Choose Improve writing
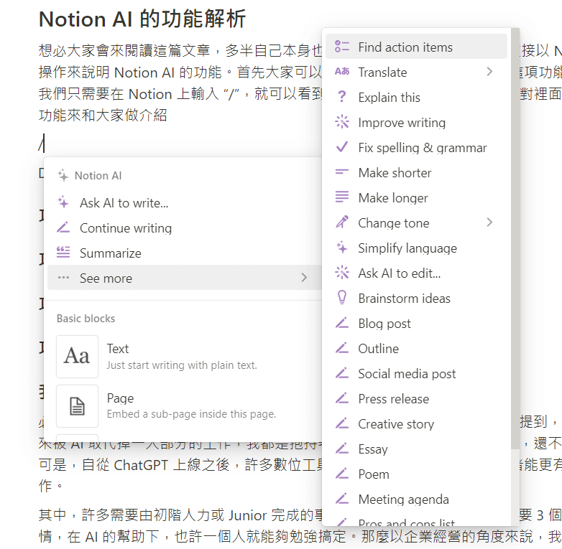The image size is (562, 549). point(417,122)
